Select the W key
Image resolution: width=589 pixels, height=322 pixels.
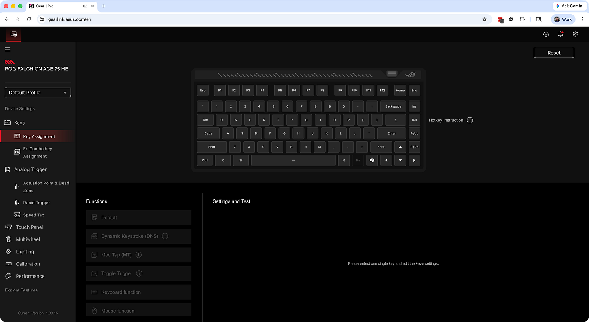[x=236, y=120]
